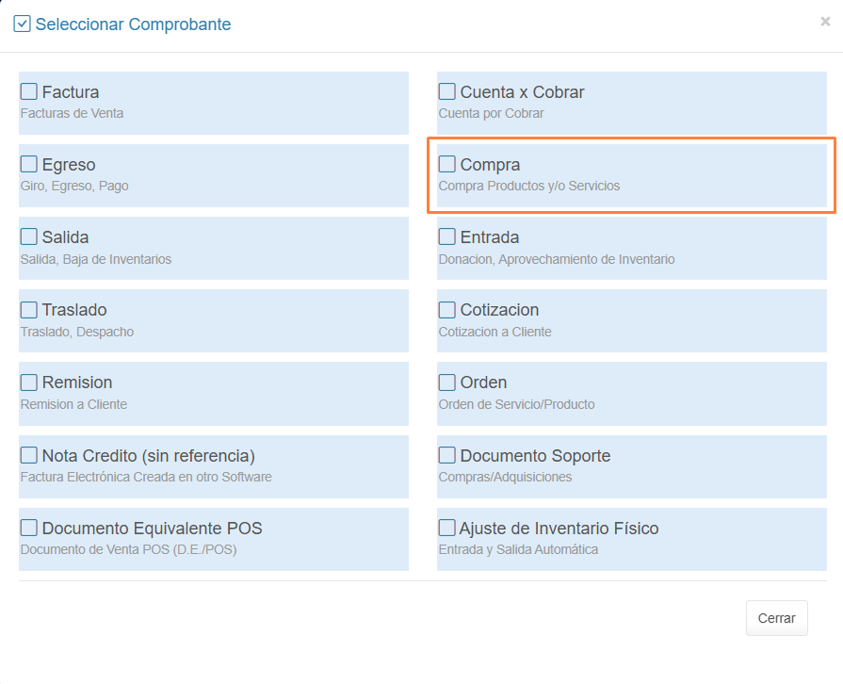
Task: Close the dialog with the X
Action: pyautogui.click(x=825, y=22)
